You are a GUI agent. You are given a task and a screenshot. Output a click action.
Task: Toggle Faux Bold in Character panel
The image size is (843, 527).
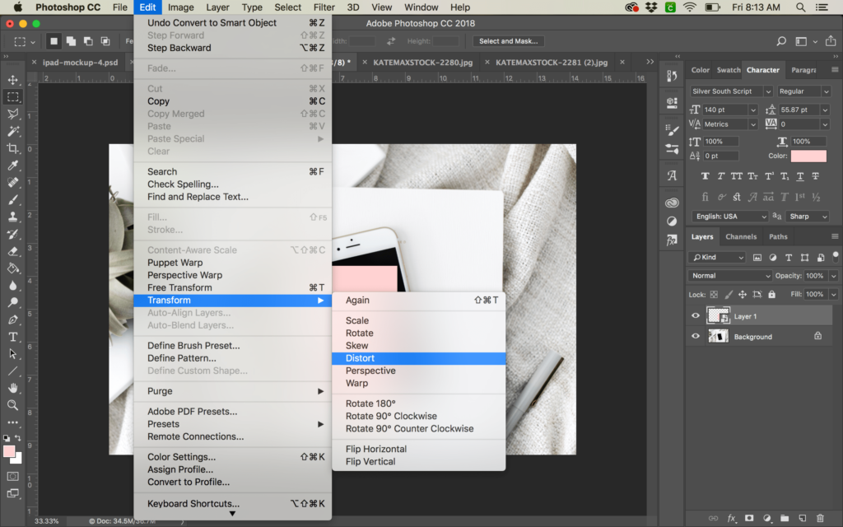click(x=705, y=176)
